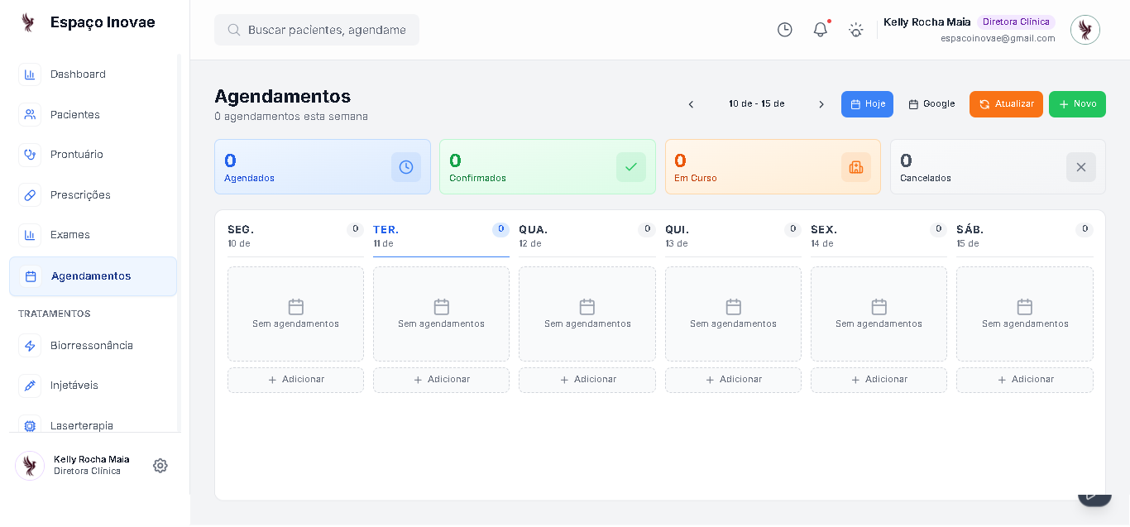Click the green checkmark on Confirmados card
The height and width of the screenshot is (527, 1130).
[631, 166]
